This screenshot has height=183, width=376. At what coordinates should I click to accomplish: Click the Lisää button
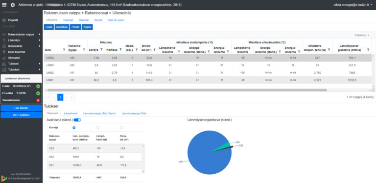pos(49,27)
